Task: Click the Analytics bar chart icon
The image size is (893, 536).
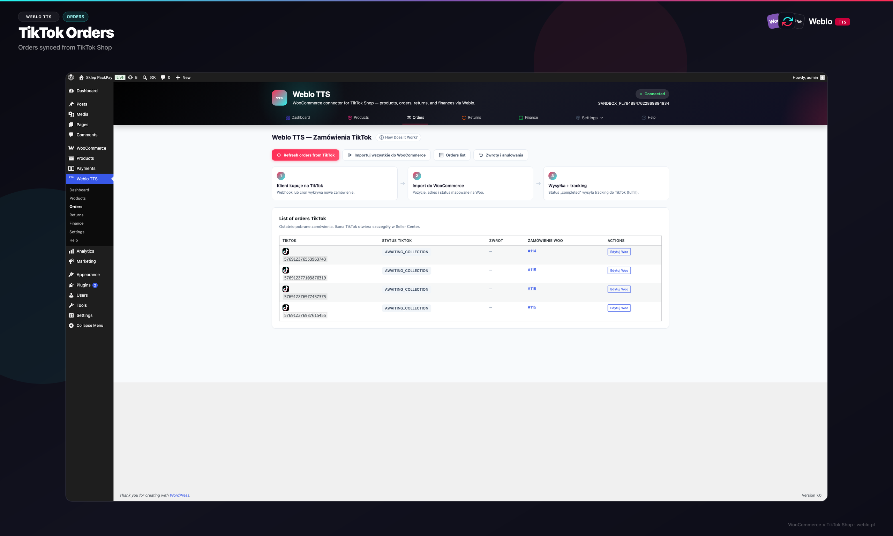Action: [x=71, y=251]
